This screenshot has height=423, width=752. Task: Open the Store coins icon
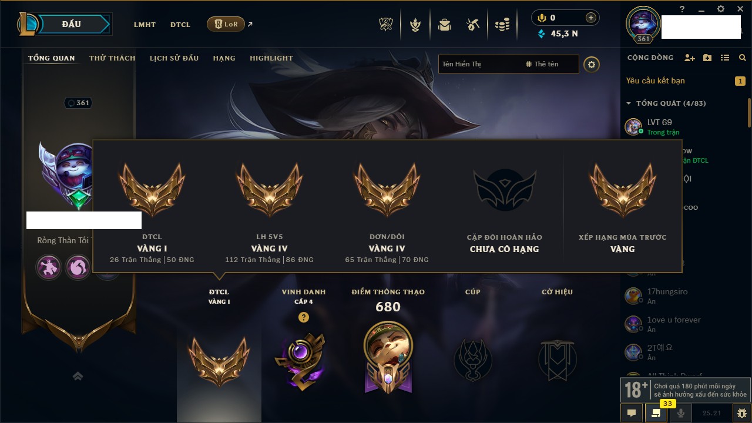click(502, 25)
